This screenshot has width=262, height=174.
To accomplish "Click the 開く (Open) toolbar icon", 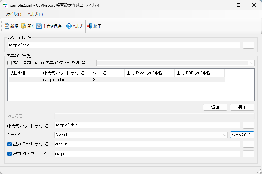I will coord(24,26).
